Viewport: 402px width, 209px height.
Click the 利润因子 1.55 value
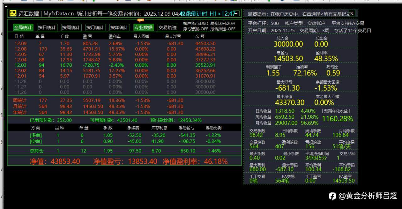pyautogui.click(x=273, y=73)
